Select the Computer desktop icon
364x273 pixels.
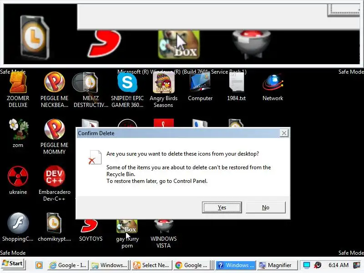(200, 86)
